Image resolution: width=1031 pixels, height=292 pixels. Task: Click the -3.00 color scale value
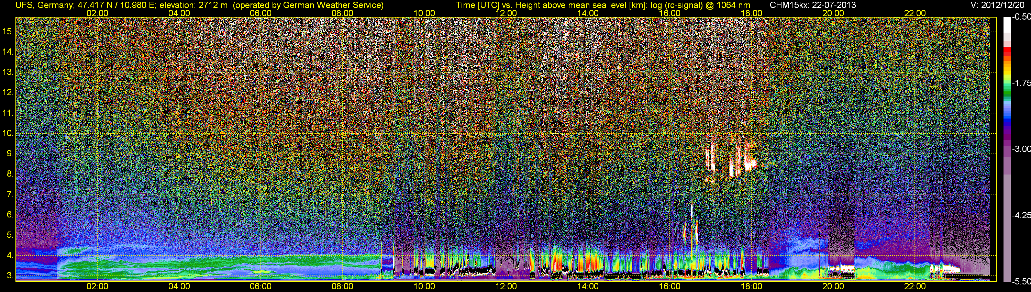click(1021, 149)
